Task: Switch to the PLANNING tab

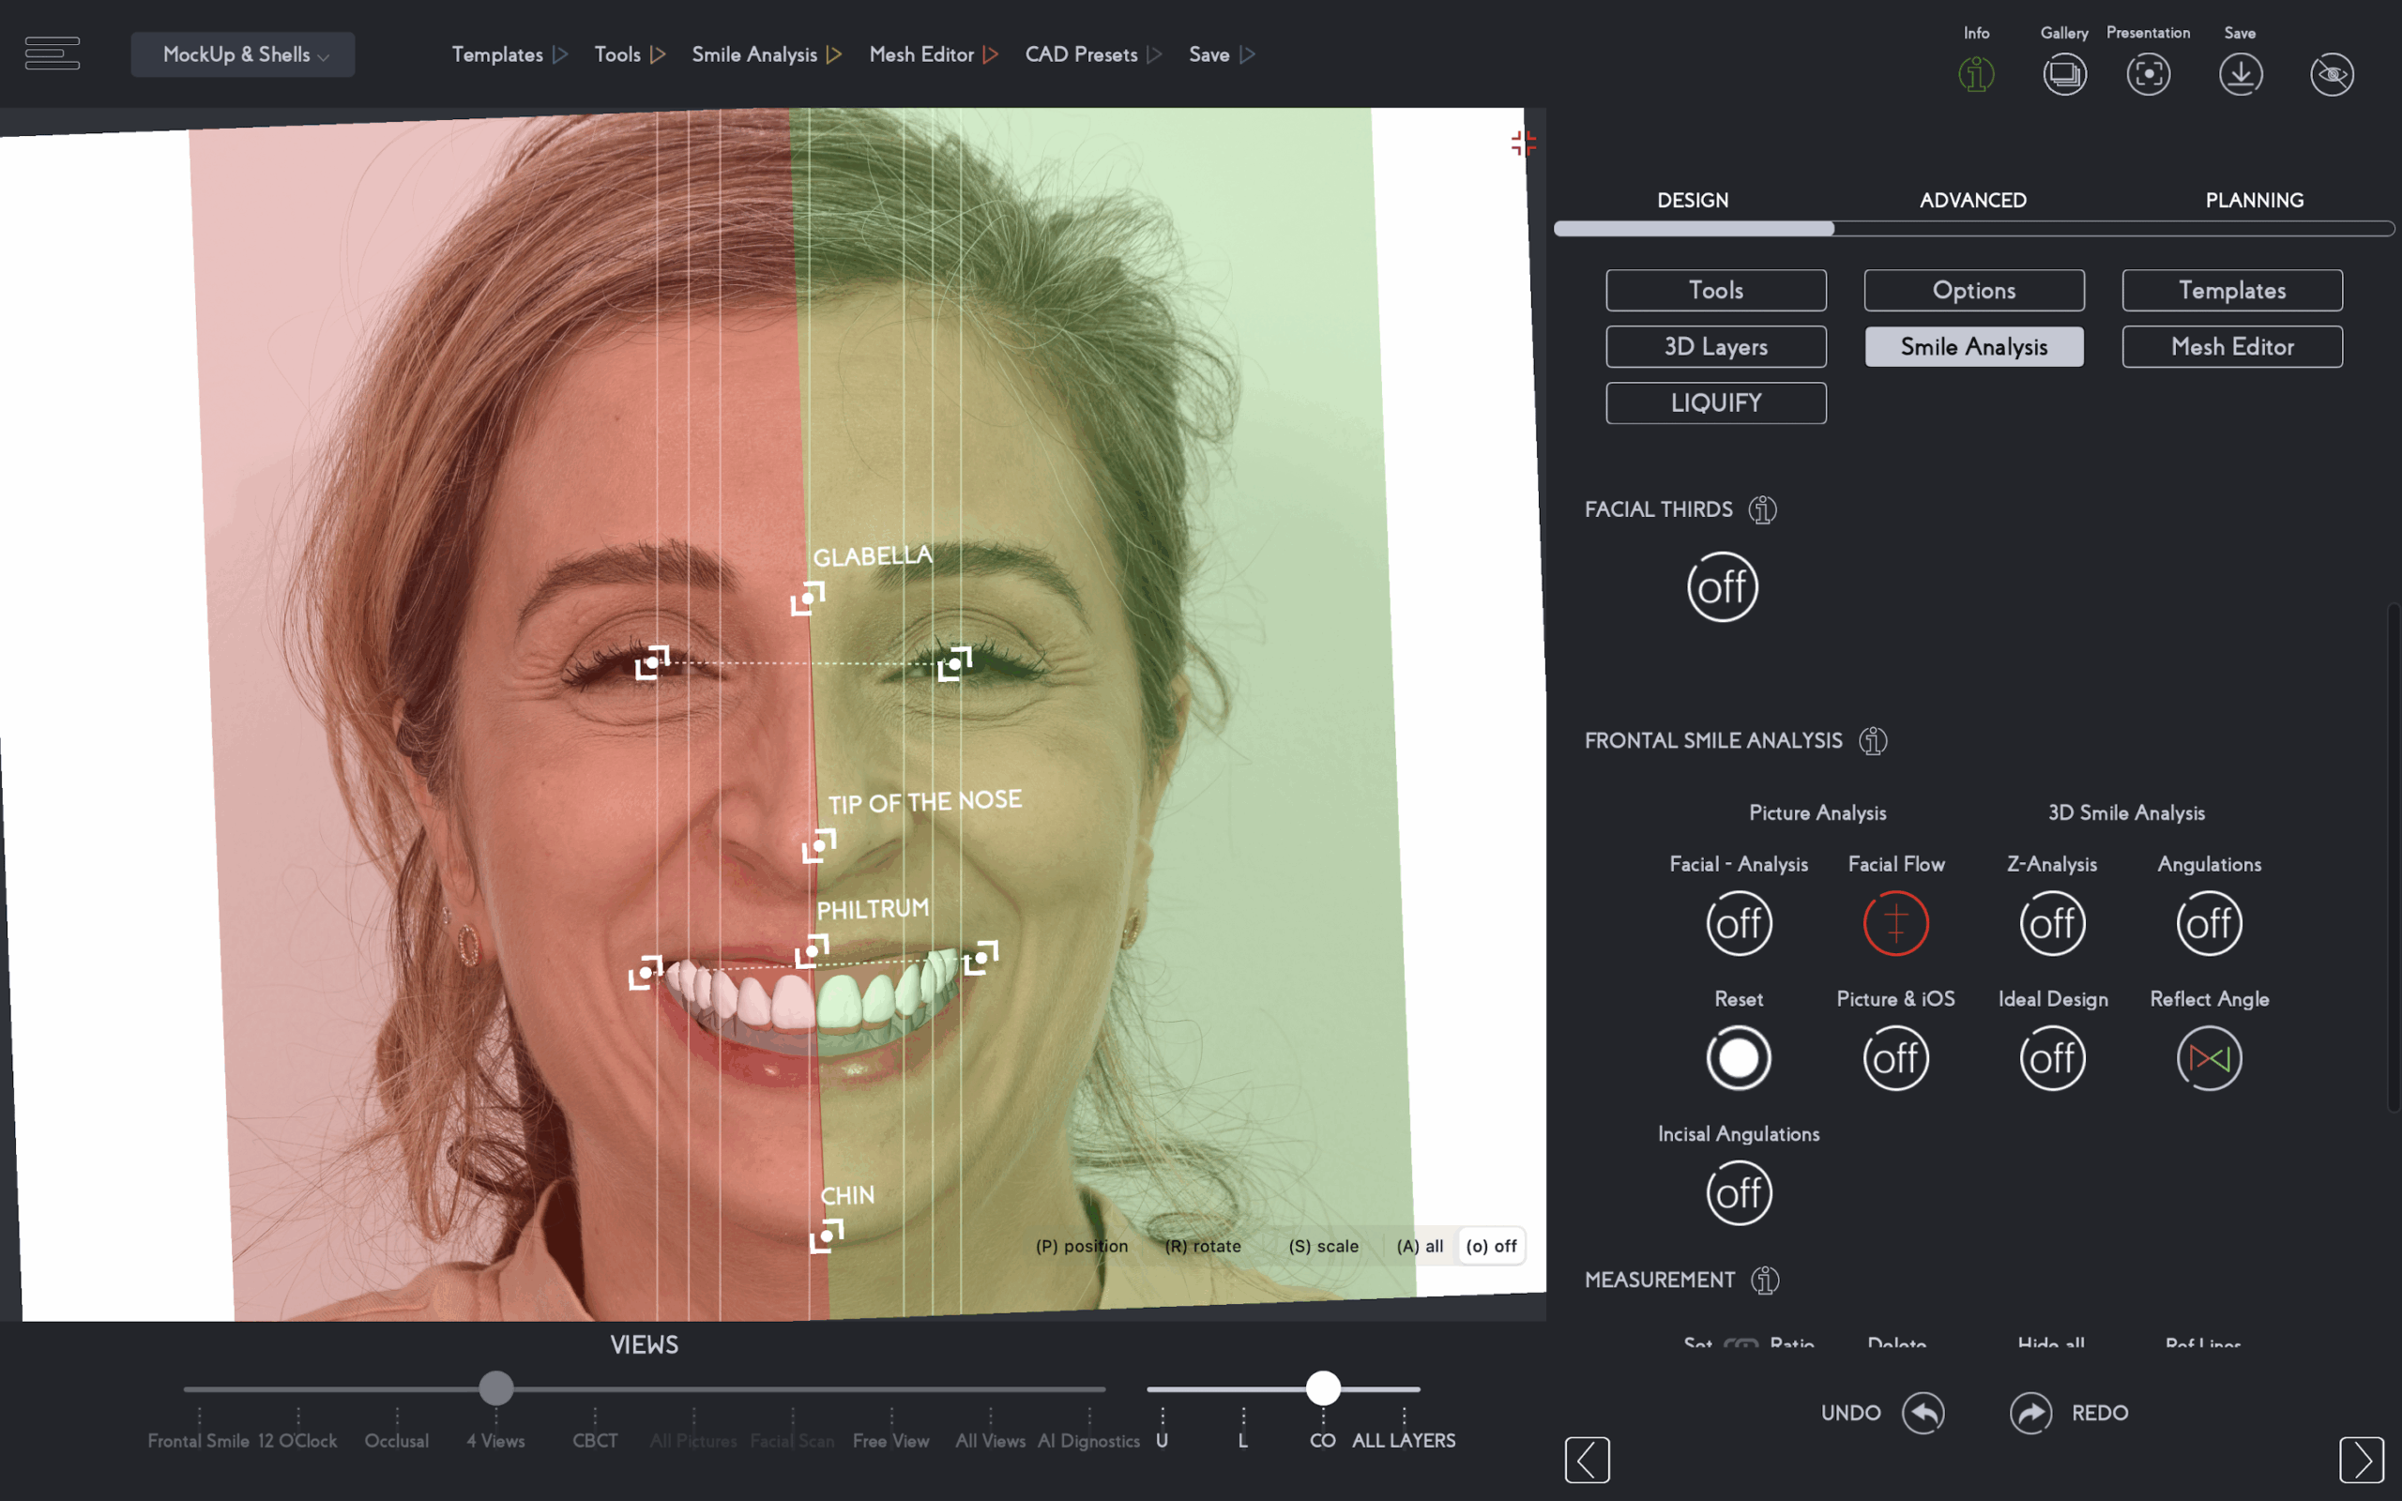Action: (x=2253, y=201)
